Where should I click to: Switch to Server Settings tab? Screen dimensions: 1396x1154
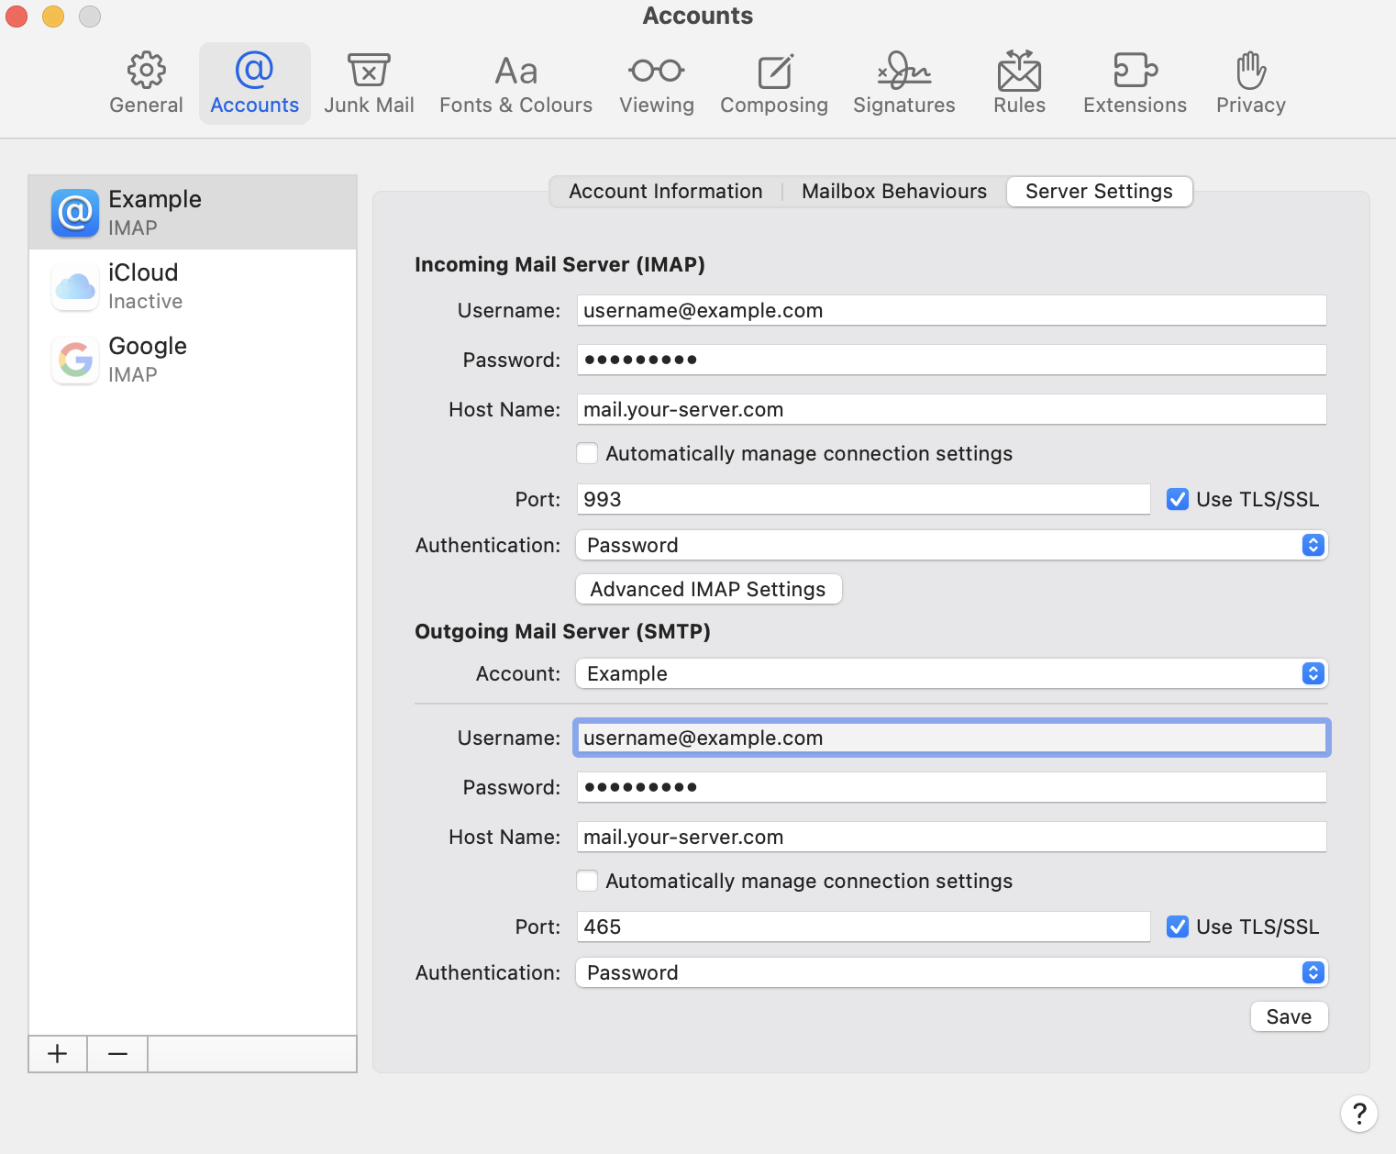tap(1099, 191)
